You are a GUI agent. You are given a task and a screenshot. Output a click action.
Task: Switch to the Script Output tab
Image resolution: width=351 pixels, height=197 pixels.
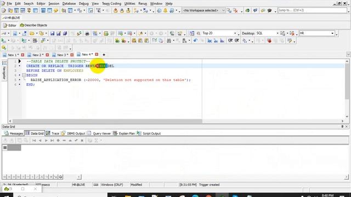pyautogui.click(x=149, y=134)
